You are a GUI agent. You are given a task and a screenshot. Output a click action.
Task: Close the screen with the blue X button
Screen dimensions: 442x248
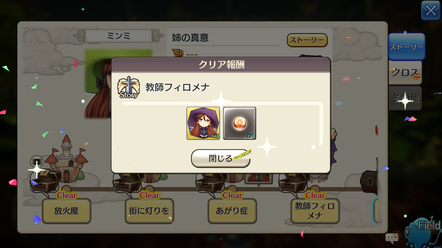[x=431, y=10]
